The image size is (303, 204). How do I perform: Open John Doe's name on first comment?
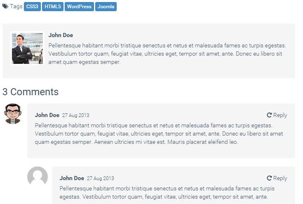point(47,115)
